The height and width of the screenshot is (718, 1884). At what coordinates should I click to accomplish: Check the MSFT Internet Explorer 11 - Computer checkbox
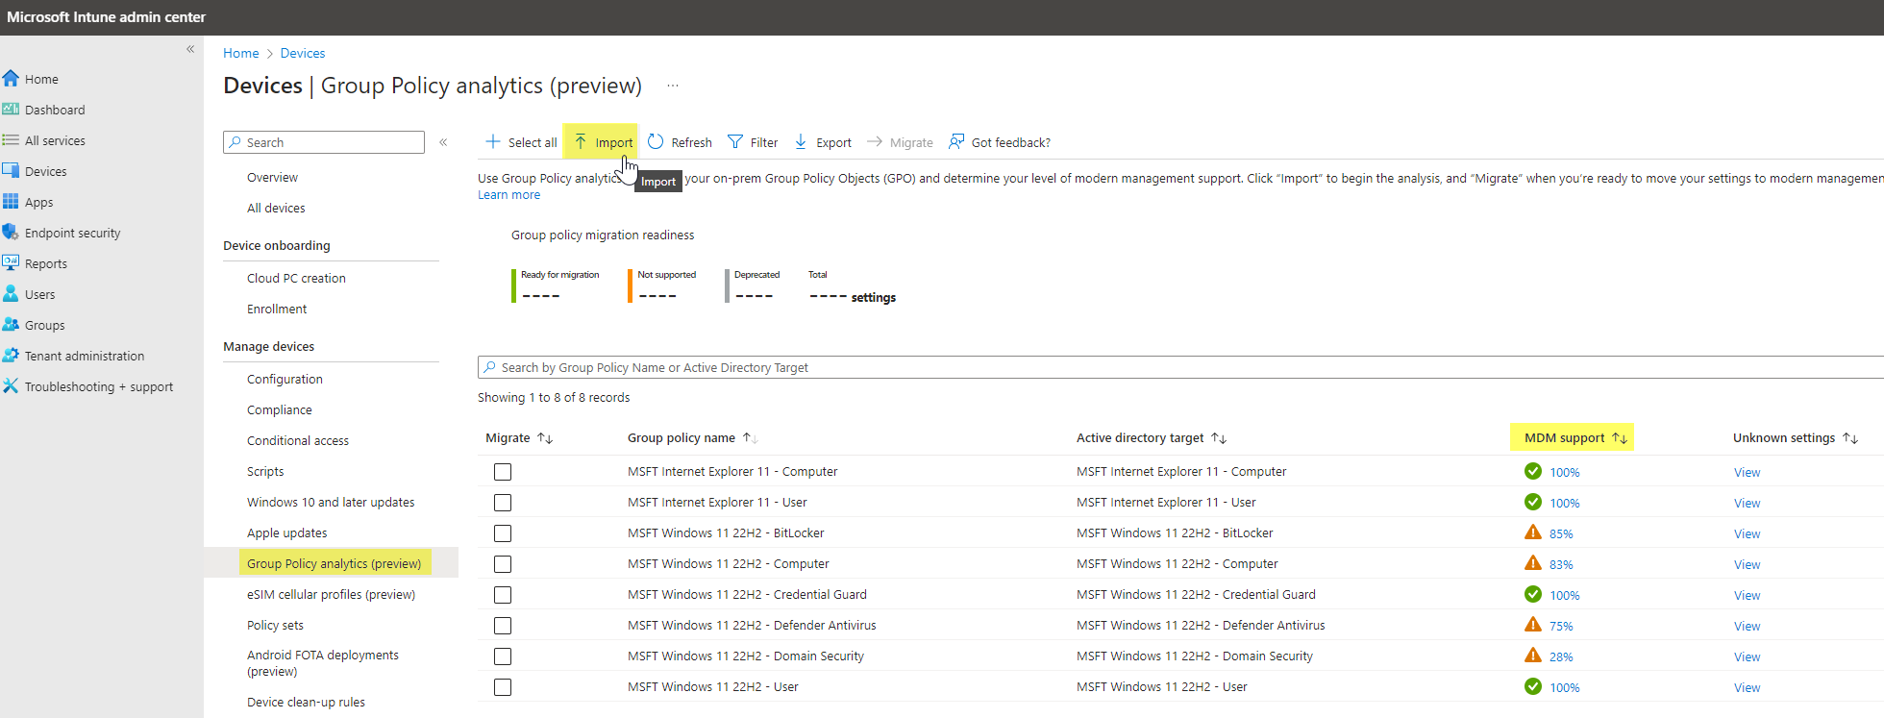pyautogui.click(x=503, y=472)
